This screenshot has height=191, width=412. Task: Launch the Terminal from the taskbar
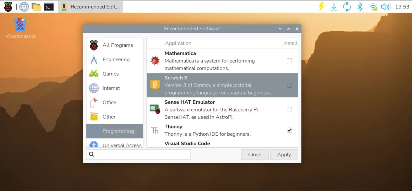(x=49, y=7)
